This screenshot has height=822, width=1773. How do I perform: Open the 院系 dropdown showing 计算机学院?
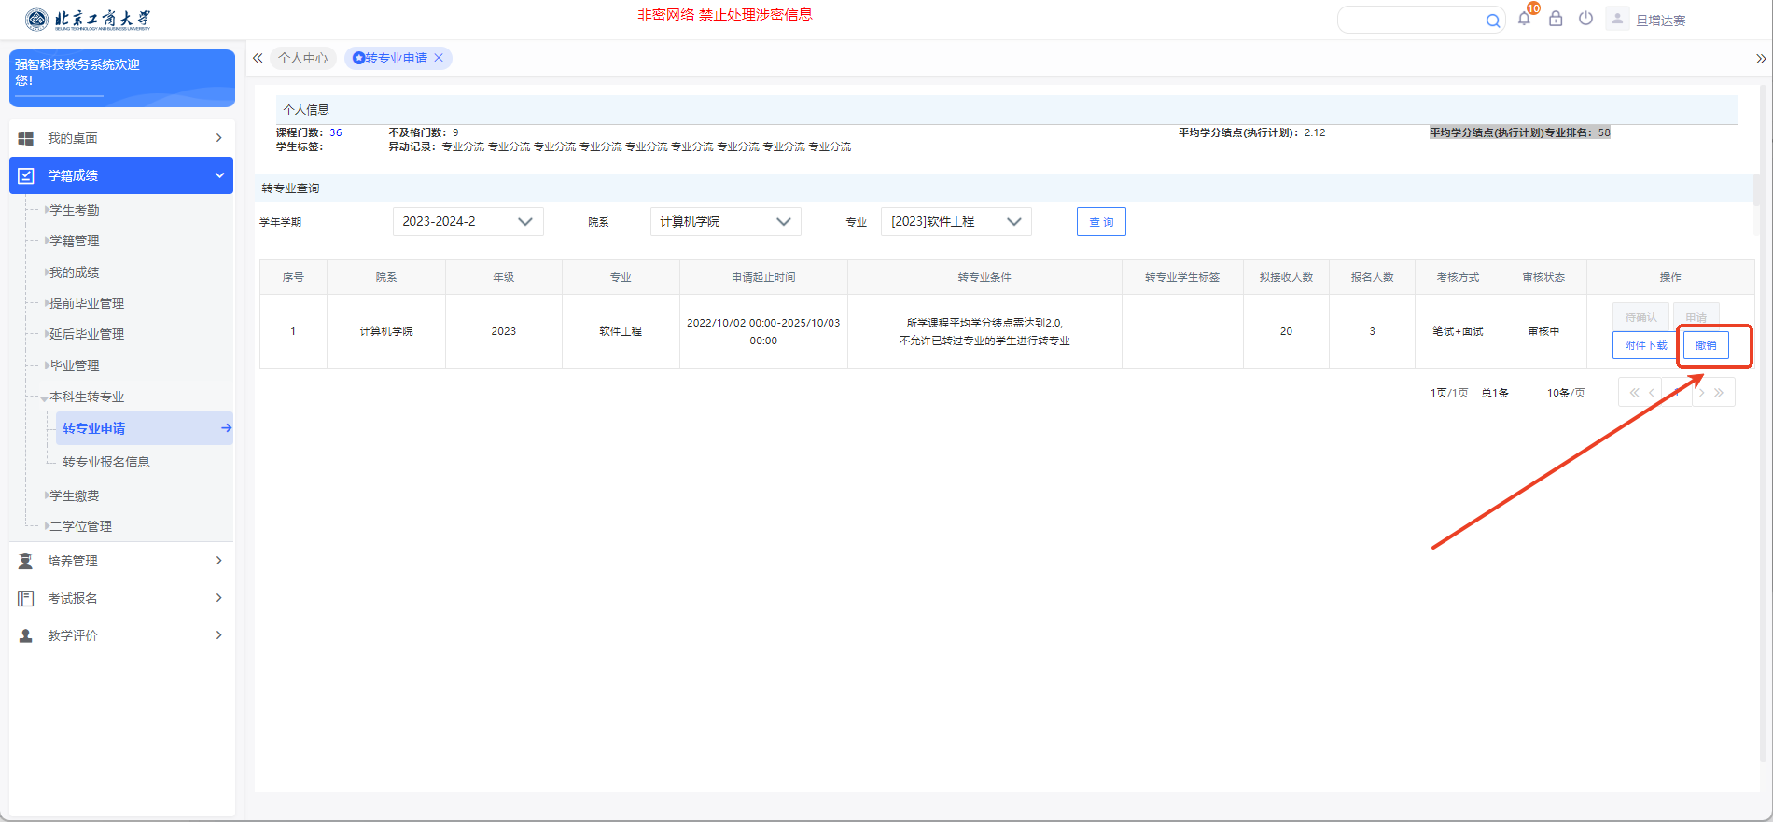725,221
